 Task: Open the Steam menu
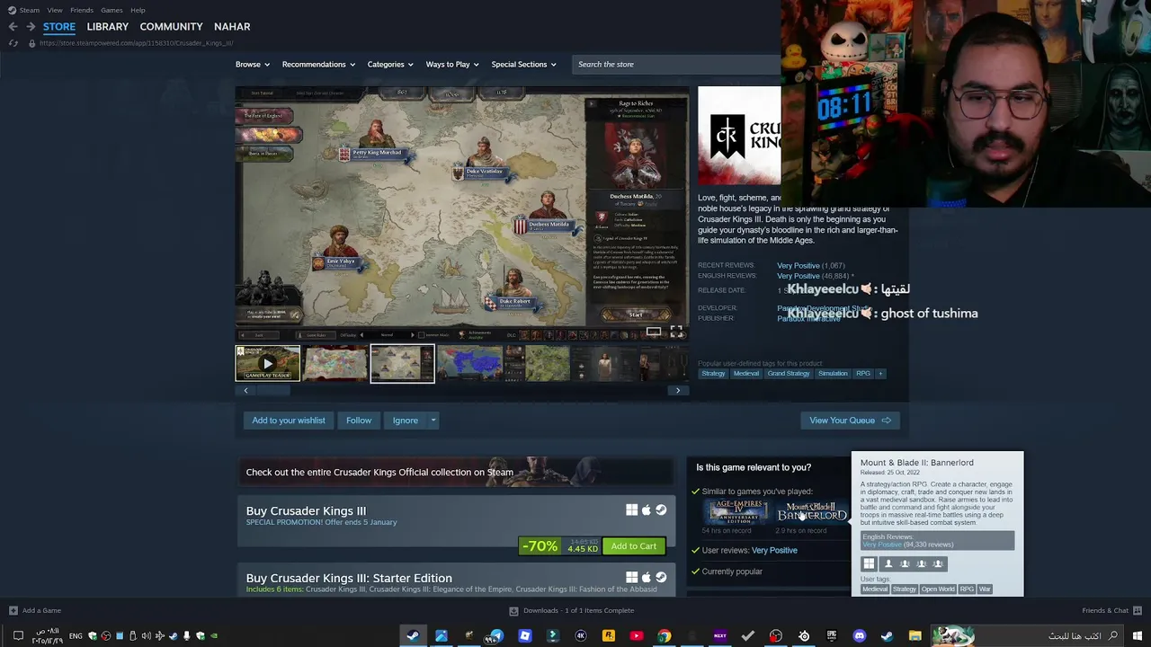tap(30, 10)
